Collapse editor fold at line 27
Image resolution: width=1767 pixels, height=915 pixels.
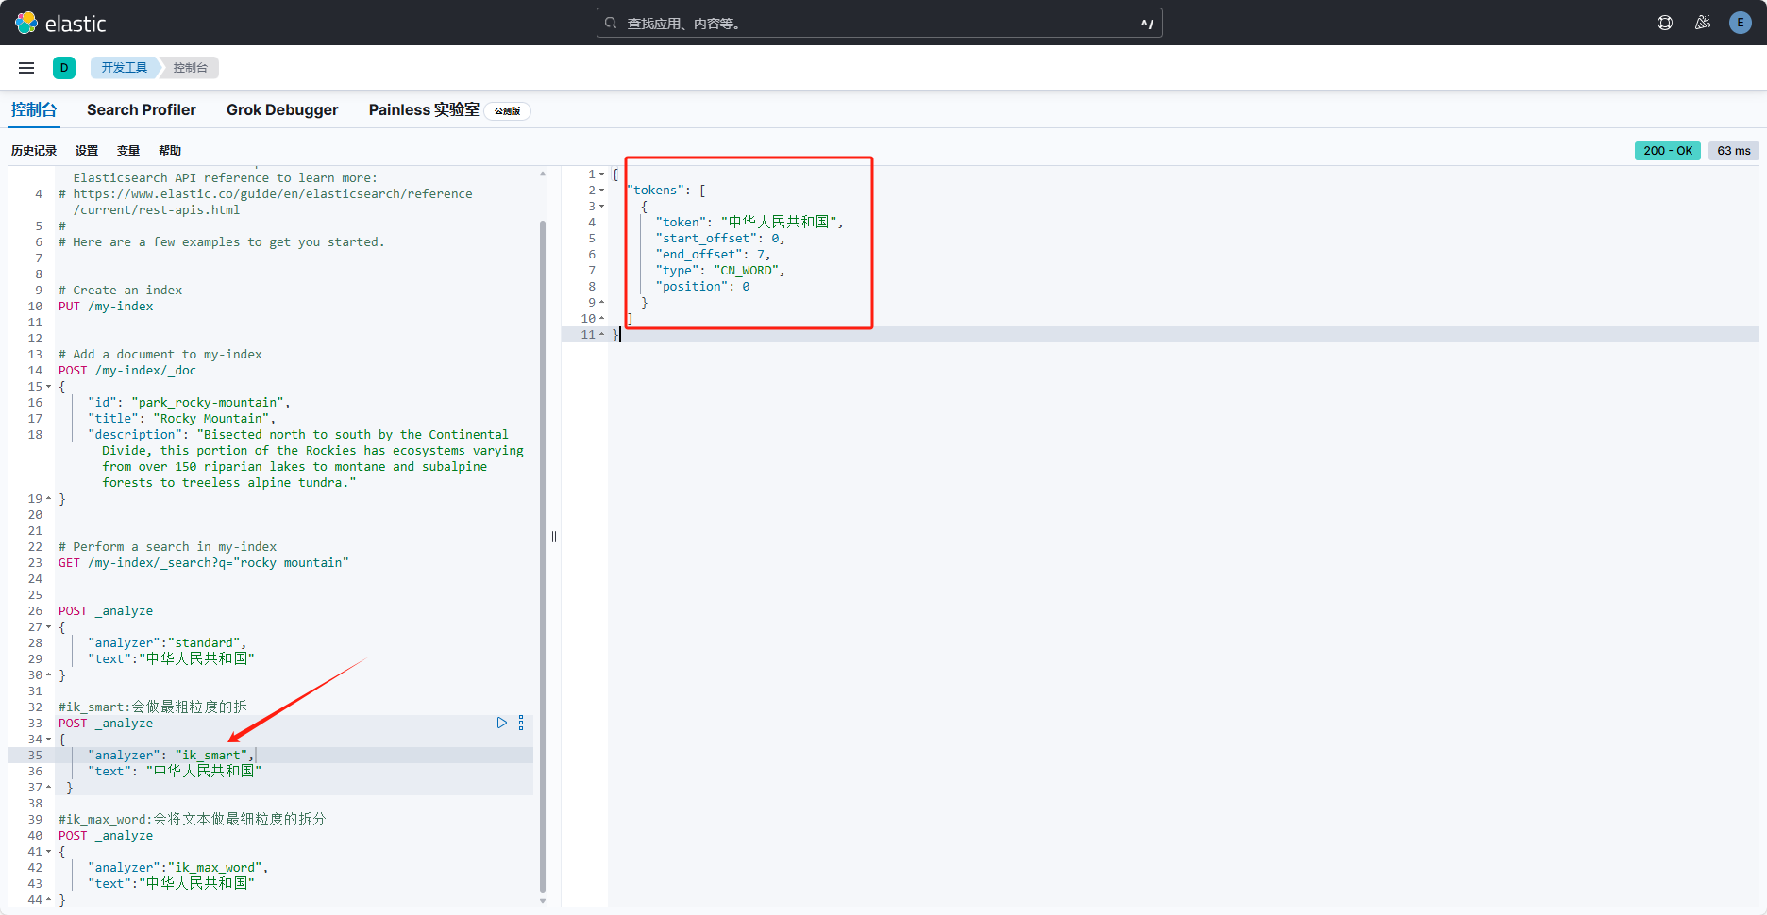point(49,627)
